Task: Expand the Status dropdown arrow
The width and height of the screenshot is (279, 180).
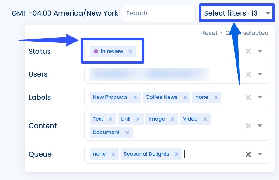Action: (260, 51)
